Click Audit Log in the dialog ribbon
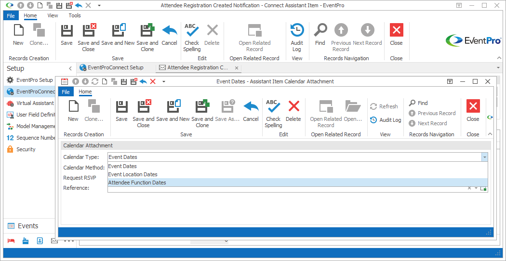The width and height of the screenshot is (506, 261). [x=386, y=120]
